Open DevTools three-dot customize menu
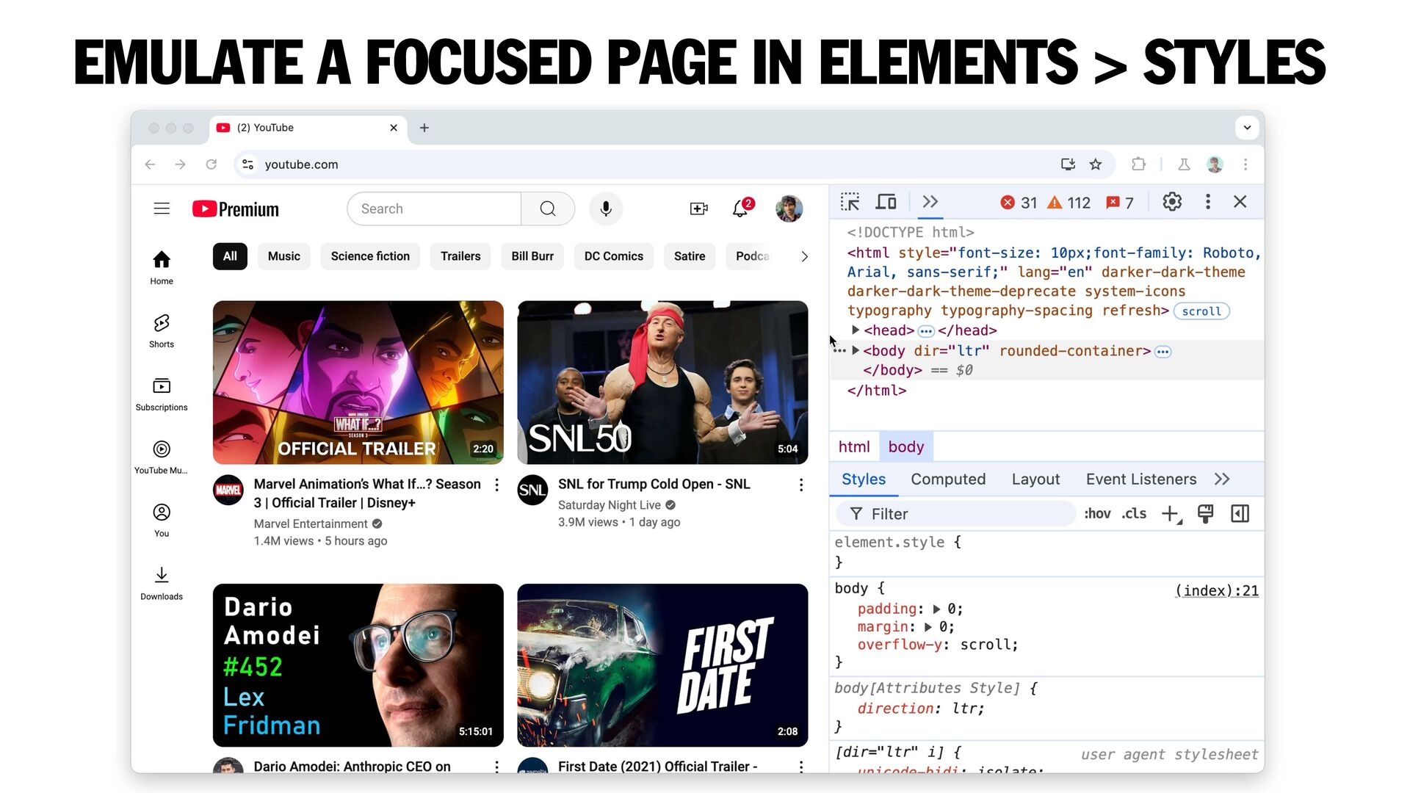1410x793 pixels. pos(1208,202)
